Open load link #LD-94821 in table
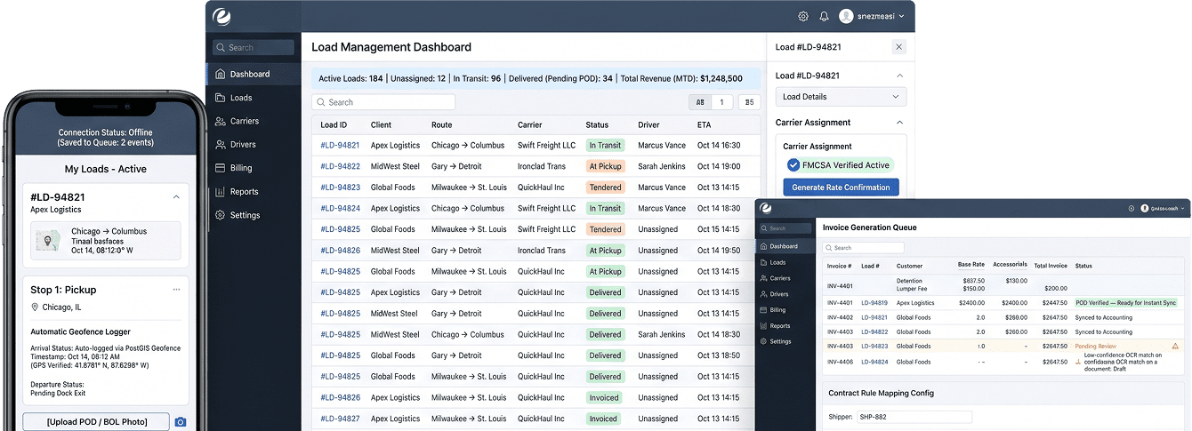 tap(340, 146)
